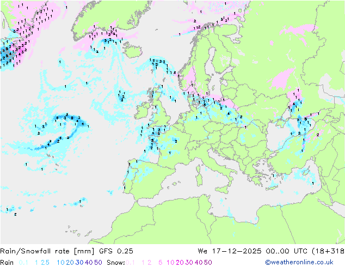This screenshot has height=267, width=345.
Task: Select the 'Rain/Snowfall rate [mm]' title
Action: coord(47,251)
